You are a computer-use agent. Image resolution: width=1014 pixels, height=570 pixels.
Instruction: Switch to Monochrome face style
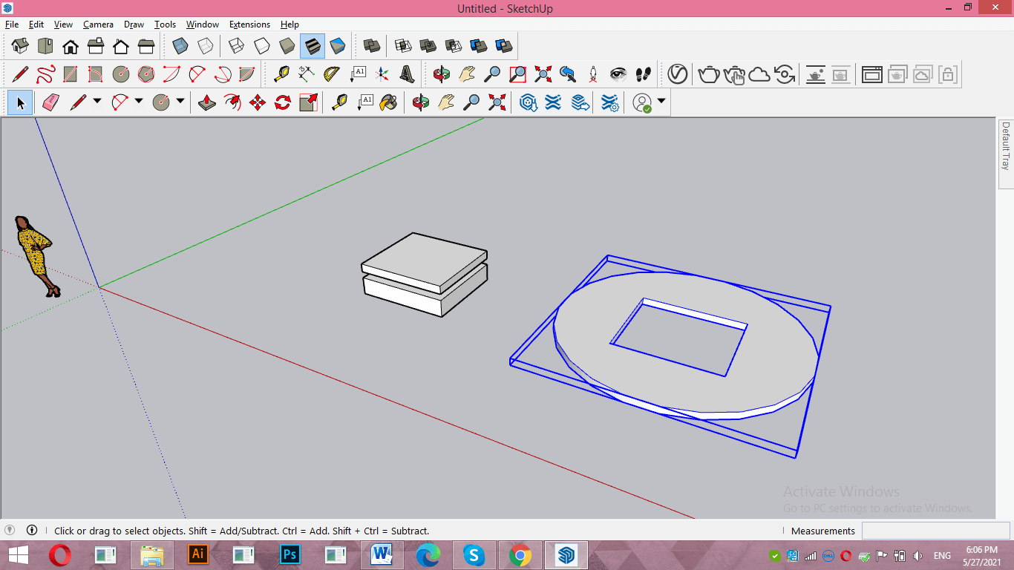point(338,46)
